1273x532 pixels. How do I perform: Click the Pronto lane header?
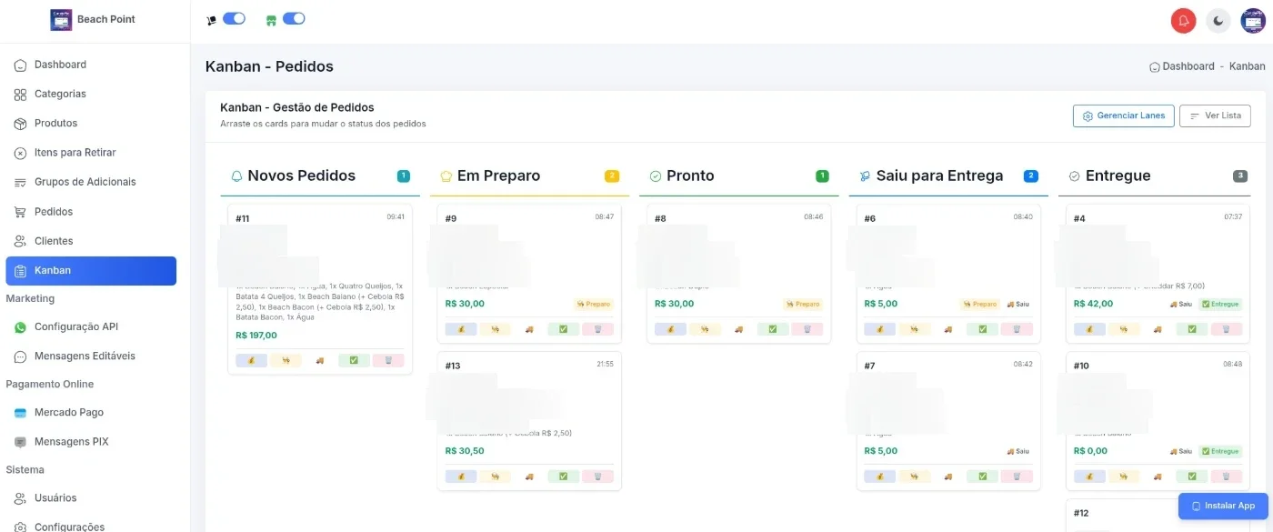tap(690, 176)
